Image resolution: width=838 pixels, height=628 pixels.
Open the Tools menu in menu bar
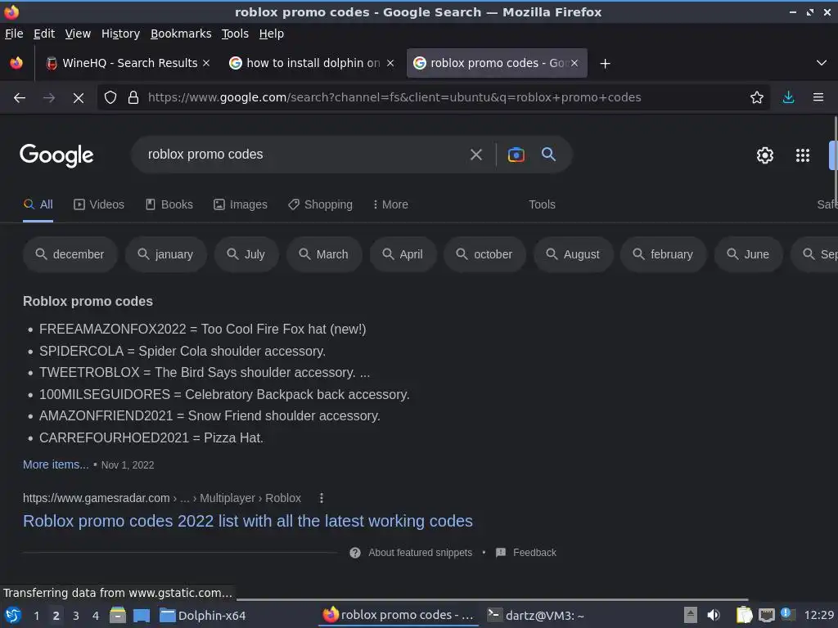tap(235, 34)
